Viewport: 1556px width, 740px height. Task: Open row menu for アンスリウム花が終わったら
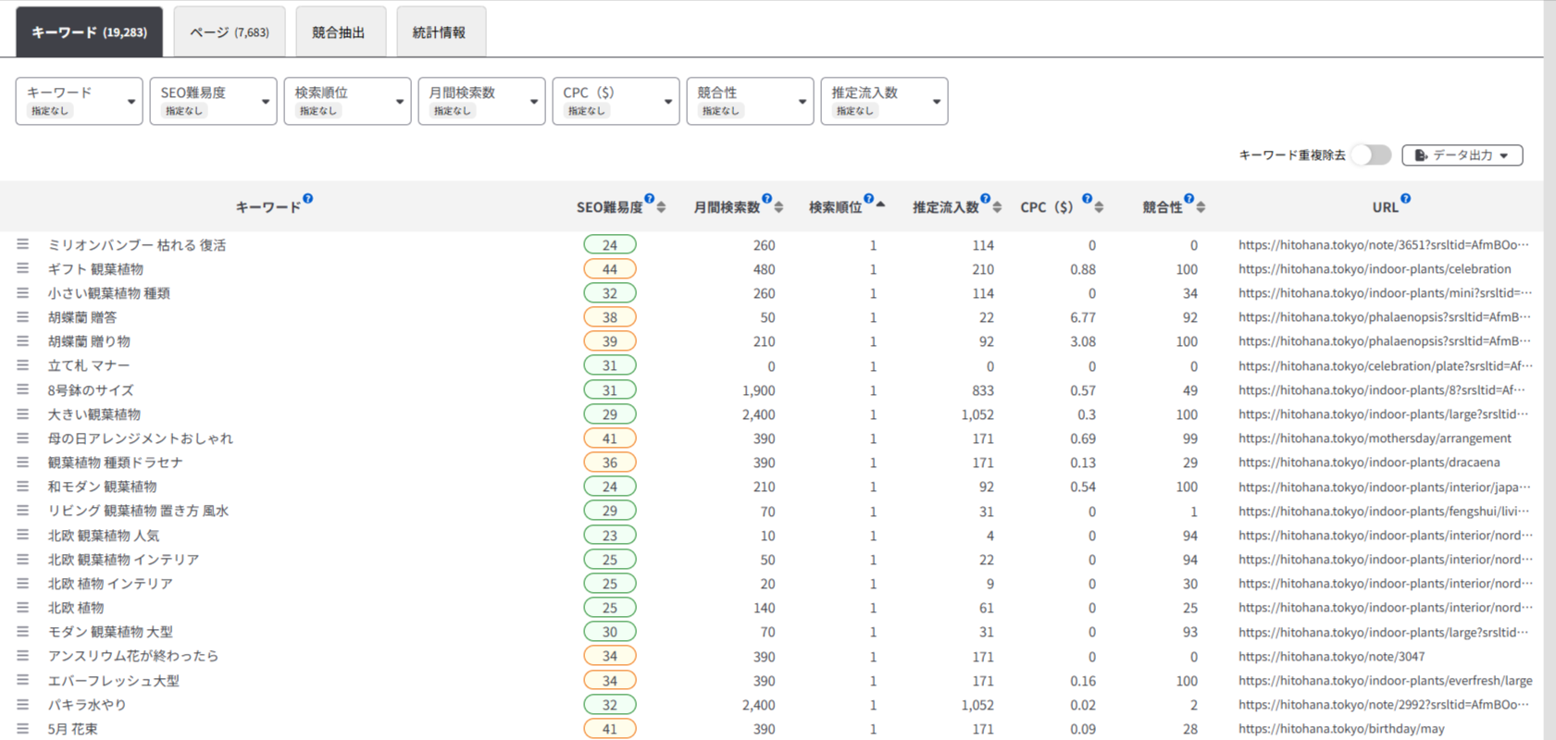(22, 655)
